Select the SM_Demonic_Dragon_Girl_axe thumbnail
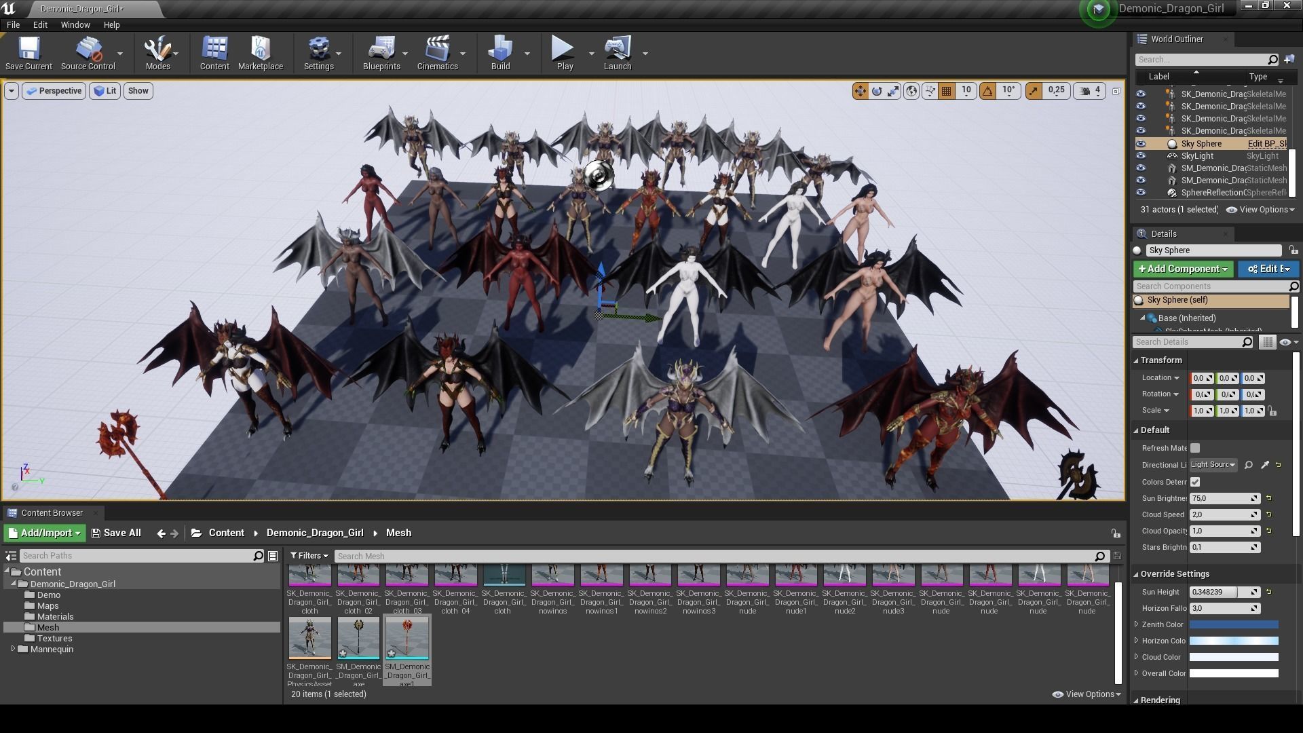This screenshot has height=733, width=1303. coord(358,638)
